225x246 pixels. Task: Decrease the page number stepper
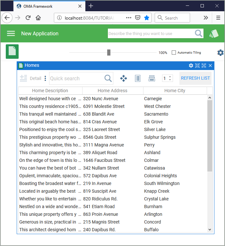(x=170, y=80)
